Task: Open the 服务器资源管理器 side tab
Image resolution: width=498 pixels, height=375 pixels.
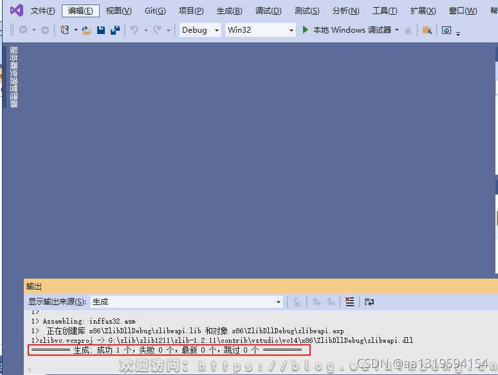Action: coord(14,77)
